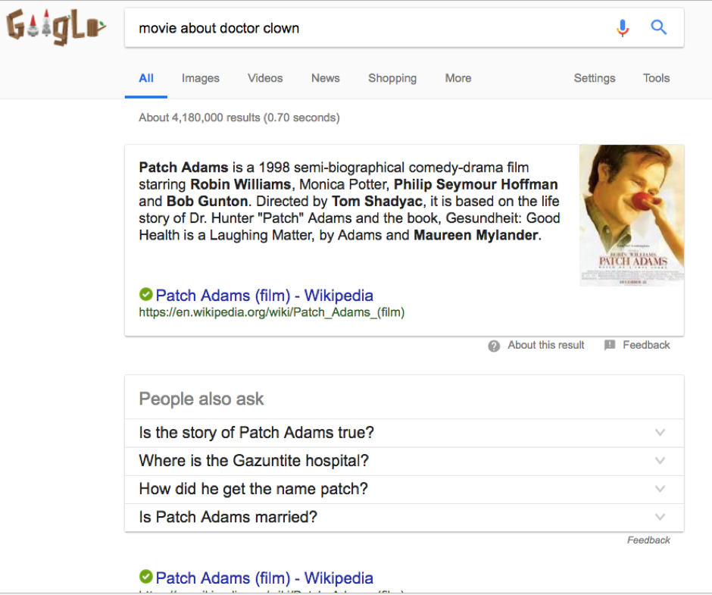Click italic Feedback link under People also ask
712x595 pixels.
[648, 540]
